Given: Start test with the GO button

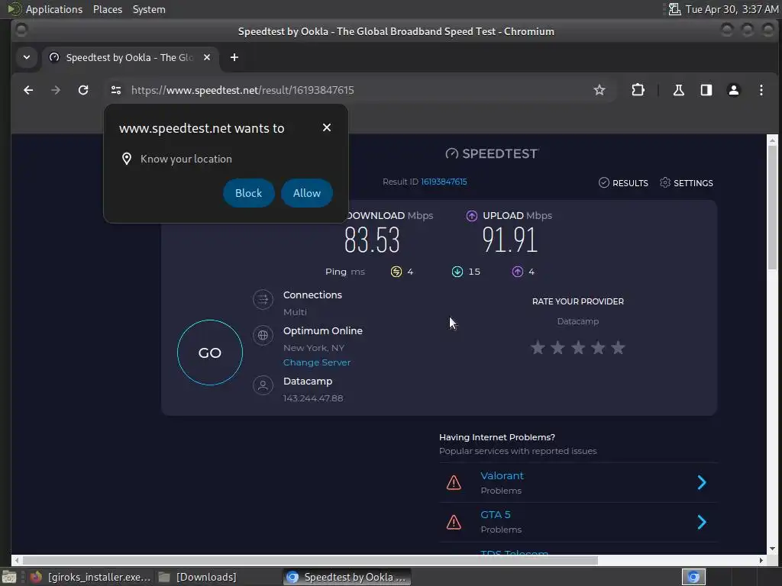Looking at the screenshot, I should 210,353.
